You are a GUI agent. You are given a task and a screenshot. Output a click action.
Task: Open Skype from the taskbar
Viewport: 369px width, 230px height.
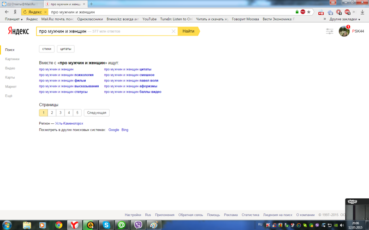point(106,225)
